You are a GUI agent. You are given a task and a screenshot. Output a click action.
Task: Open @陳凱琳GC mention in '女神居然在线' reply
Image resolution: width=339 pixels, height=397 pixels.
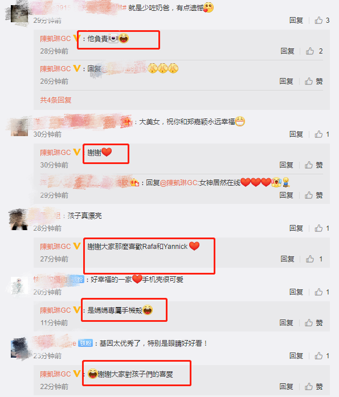[178, 182]
